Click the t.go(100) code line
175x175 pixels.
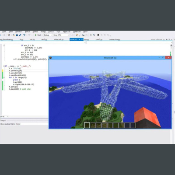point(17,82)
